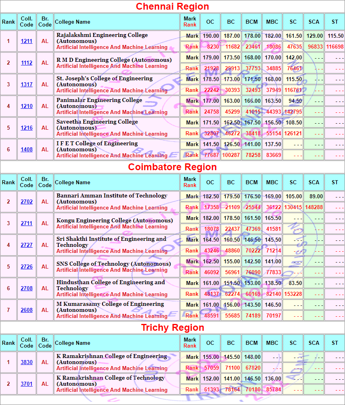The width and height of the screenshot is (345, 405).
Task: Open Sri Shakthi code 2727 link
Action: coord(27,245)
